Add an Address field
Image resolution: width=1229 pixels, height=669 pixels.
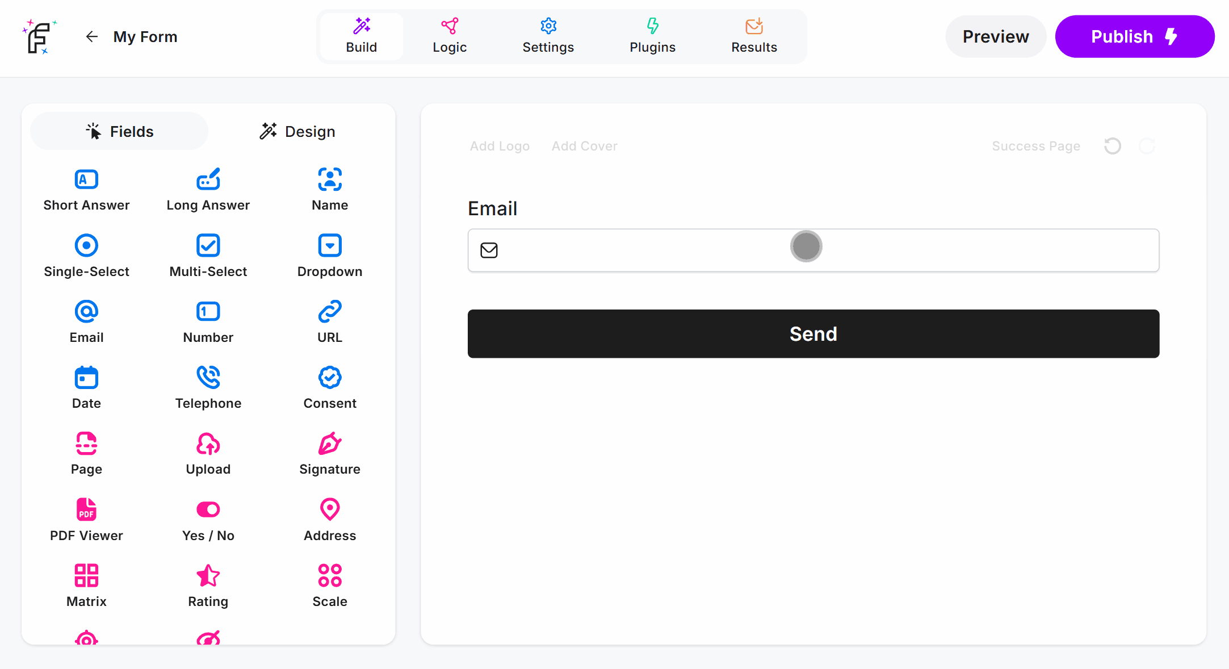pos(330,520)
